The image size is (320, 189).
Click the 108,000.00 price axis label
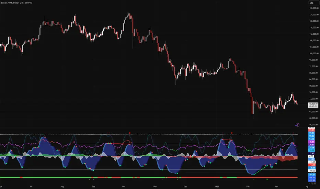(314, 41)
